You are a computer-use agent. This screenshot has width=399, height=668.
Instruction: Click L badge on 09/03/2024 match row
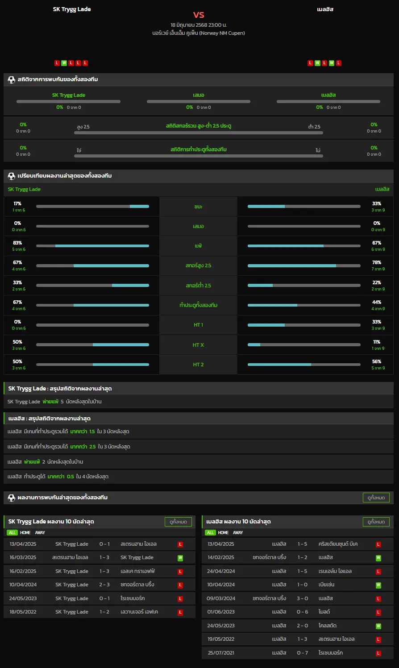(378, 599)
